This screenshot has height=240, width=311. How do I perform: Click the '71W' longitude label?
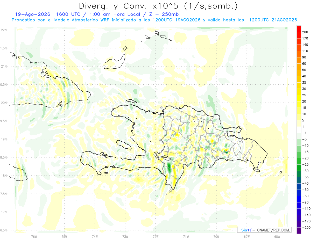[x=186, y=236]
